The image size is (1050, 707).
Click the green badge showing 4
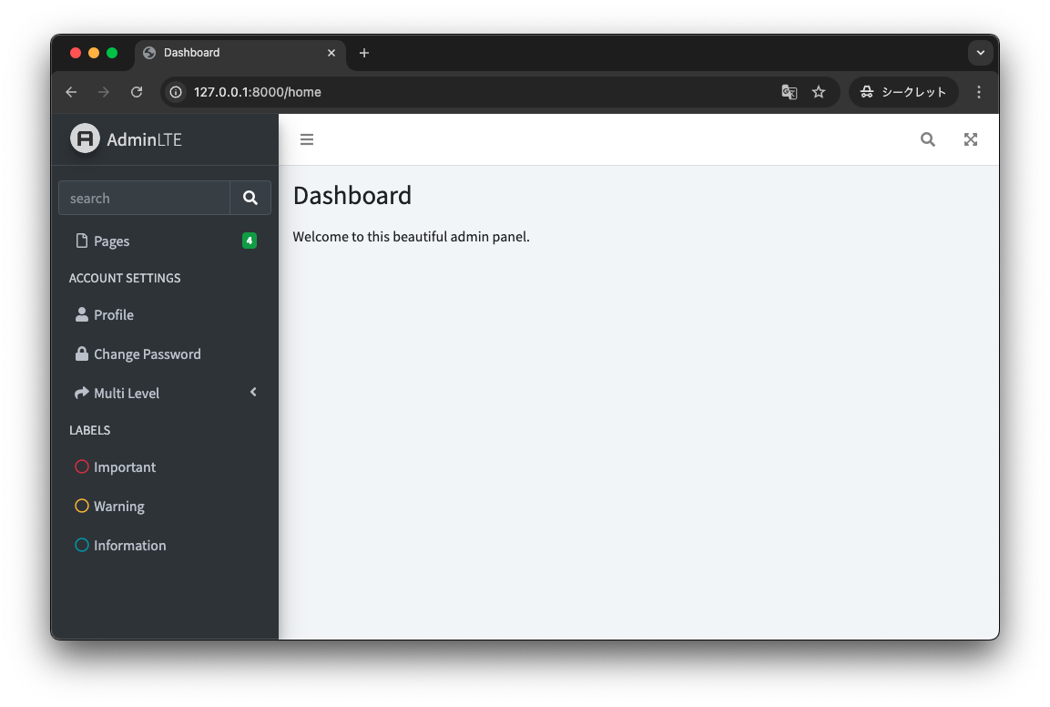[x=250, y=241]
